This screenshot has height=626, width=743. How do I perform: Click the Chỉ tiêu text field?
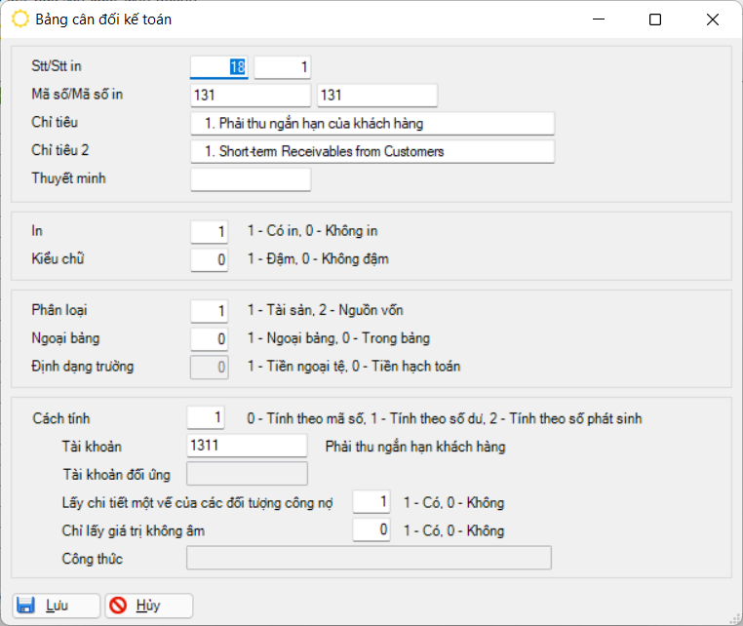pos(371,123)
